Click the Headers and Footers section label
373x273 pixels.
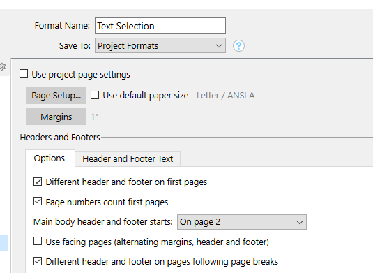[x=60, y=138]
